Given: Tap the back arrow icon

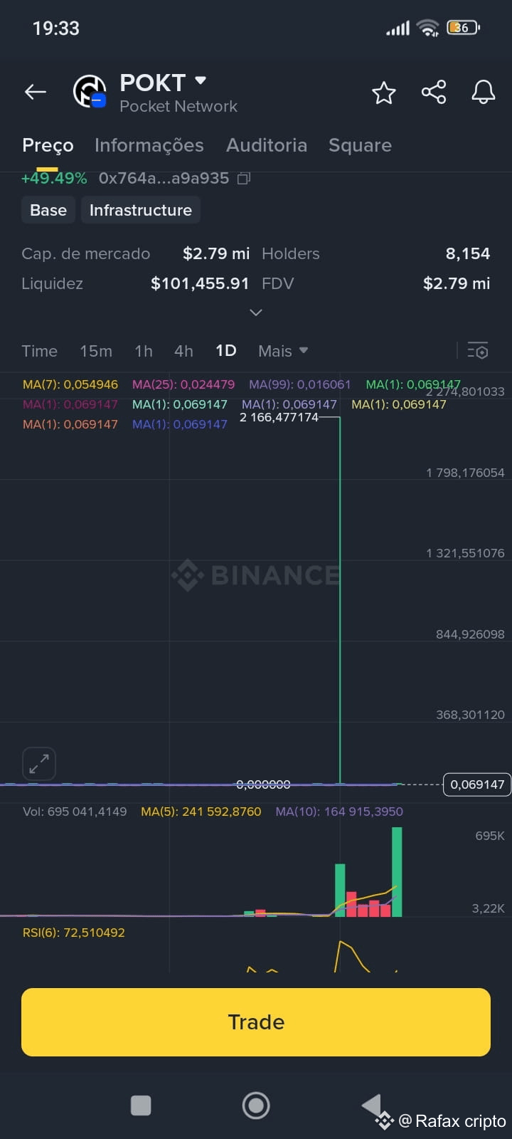Looking at the screenshot, I should pyautogui.click(x=35, y=92).
